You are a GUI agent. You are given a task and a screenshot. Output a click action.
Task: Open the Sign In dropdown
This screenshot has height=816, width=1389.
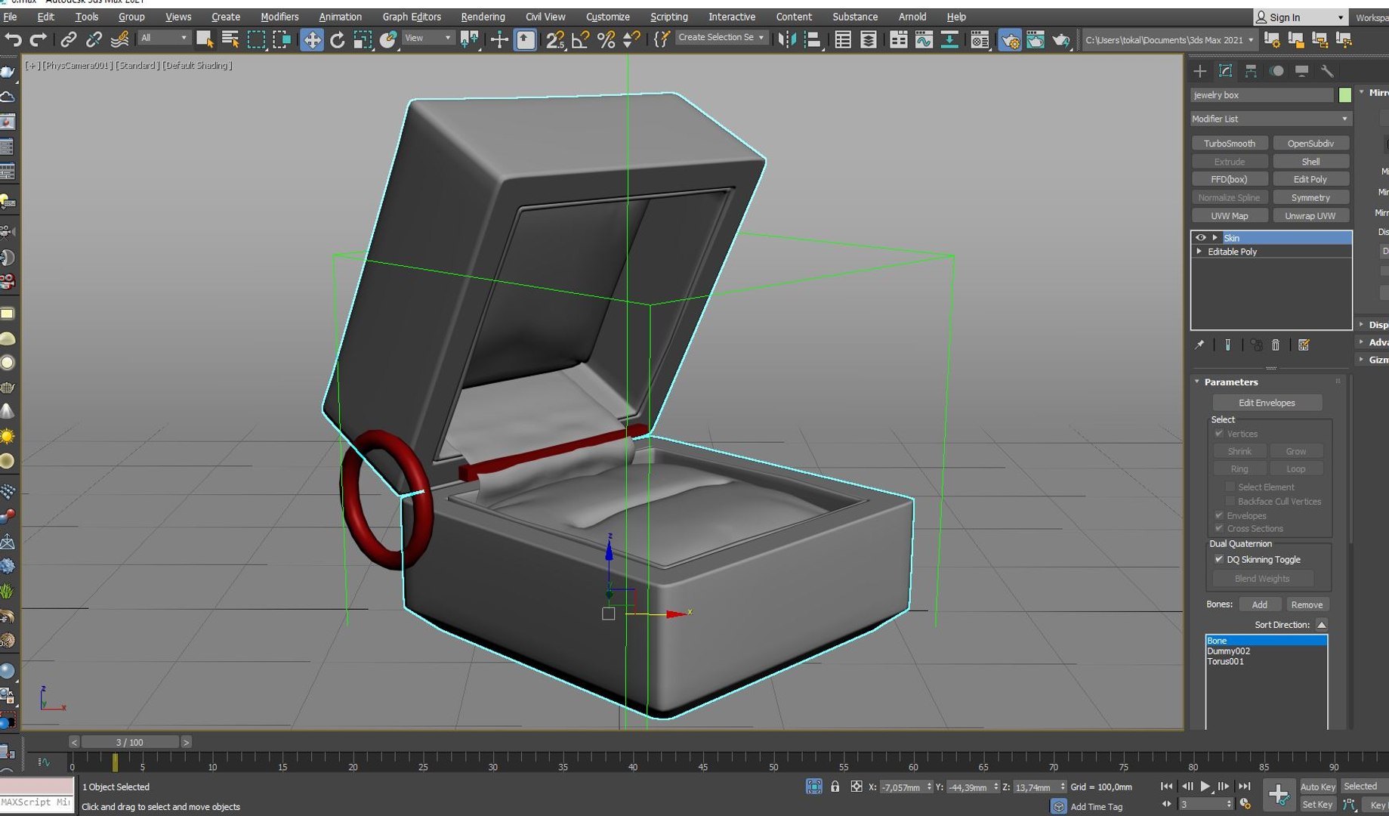[x=1300, y=17]
